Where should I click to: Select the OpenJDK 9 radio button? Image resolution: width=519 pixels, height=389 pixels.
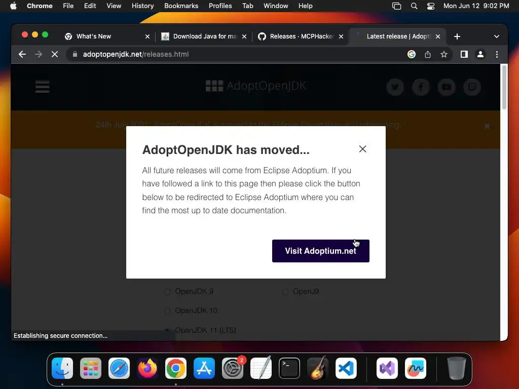[167, 291]
